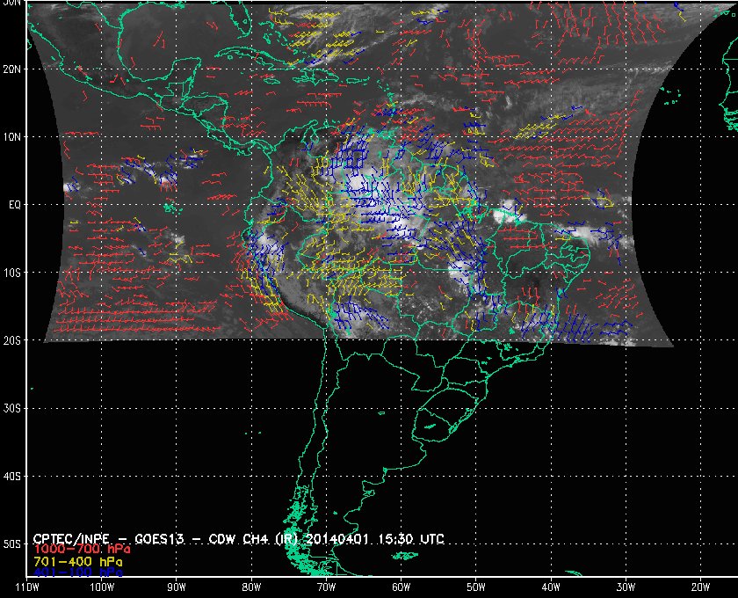Click the 50W longitude label
738x598 pixels.
tap(476, 587)
